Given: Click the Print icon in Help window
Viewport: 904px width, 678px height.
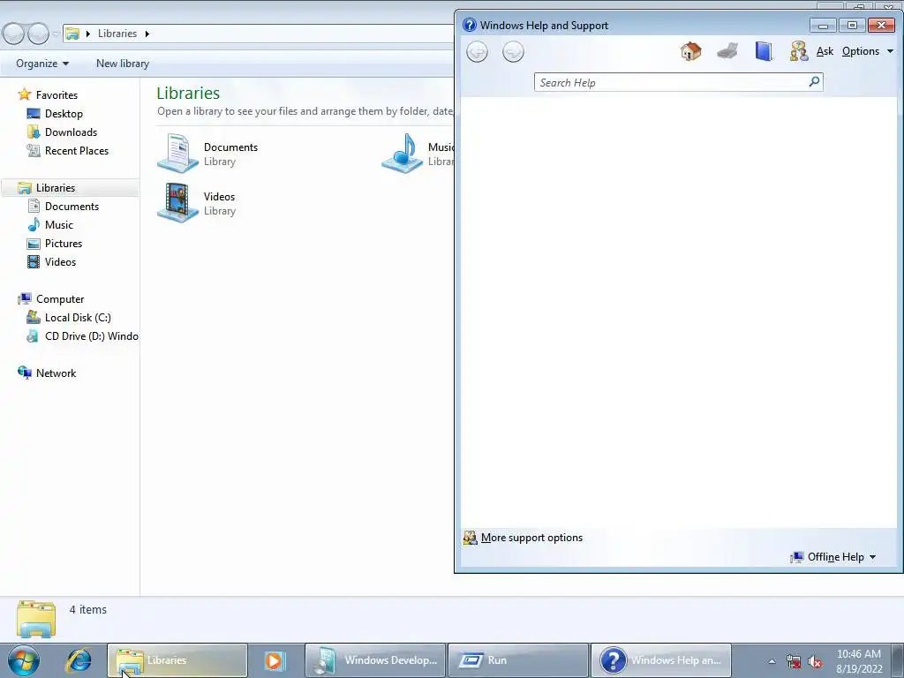Looking at the screenshot, I should coord(727,51).
